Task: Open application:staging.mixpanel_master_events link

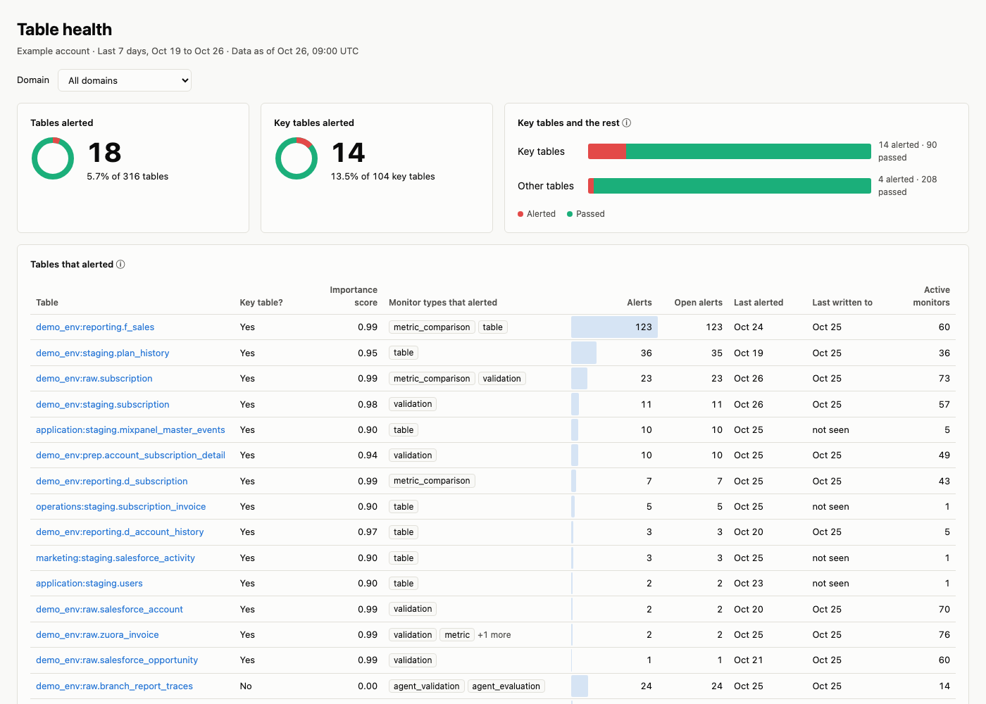Action: (x=130, y=430)
